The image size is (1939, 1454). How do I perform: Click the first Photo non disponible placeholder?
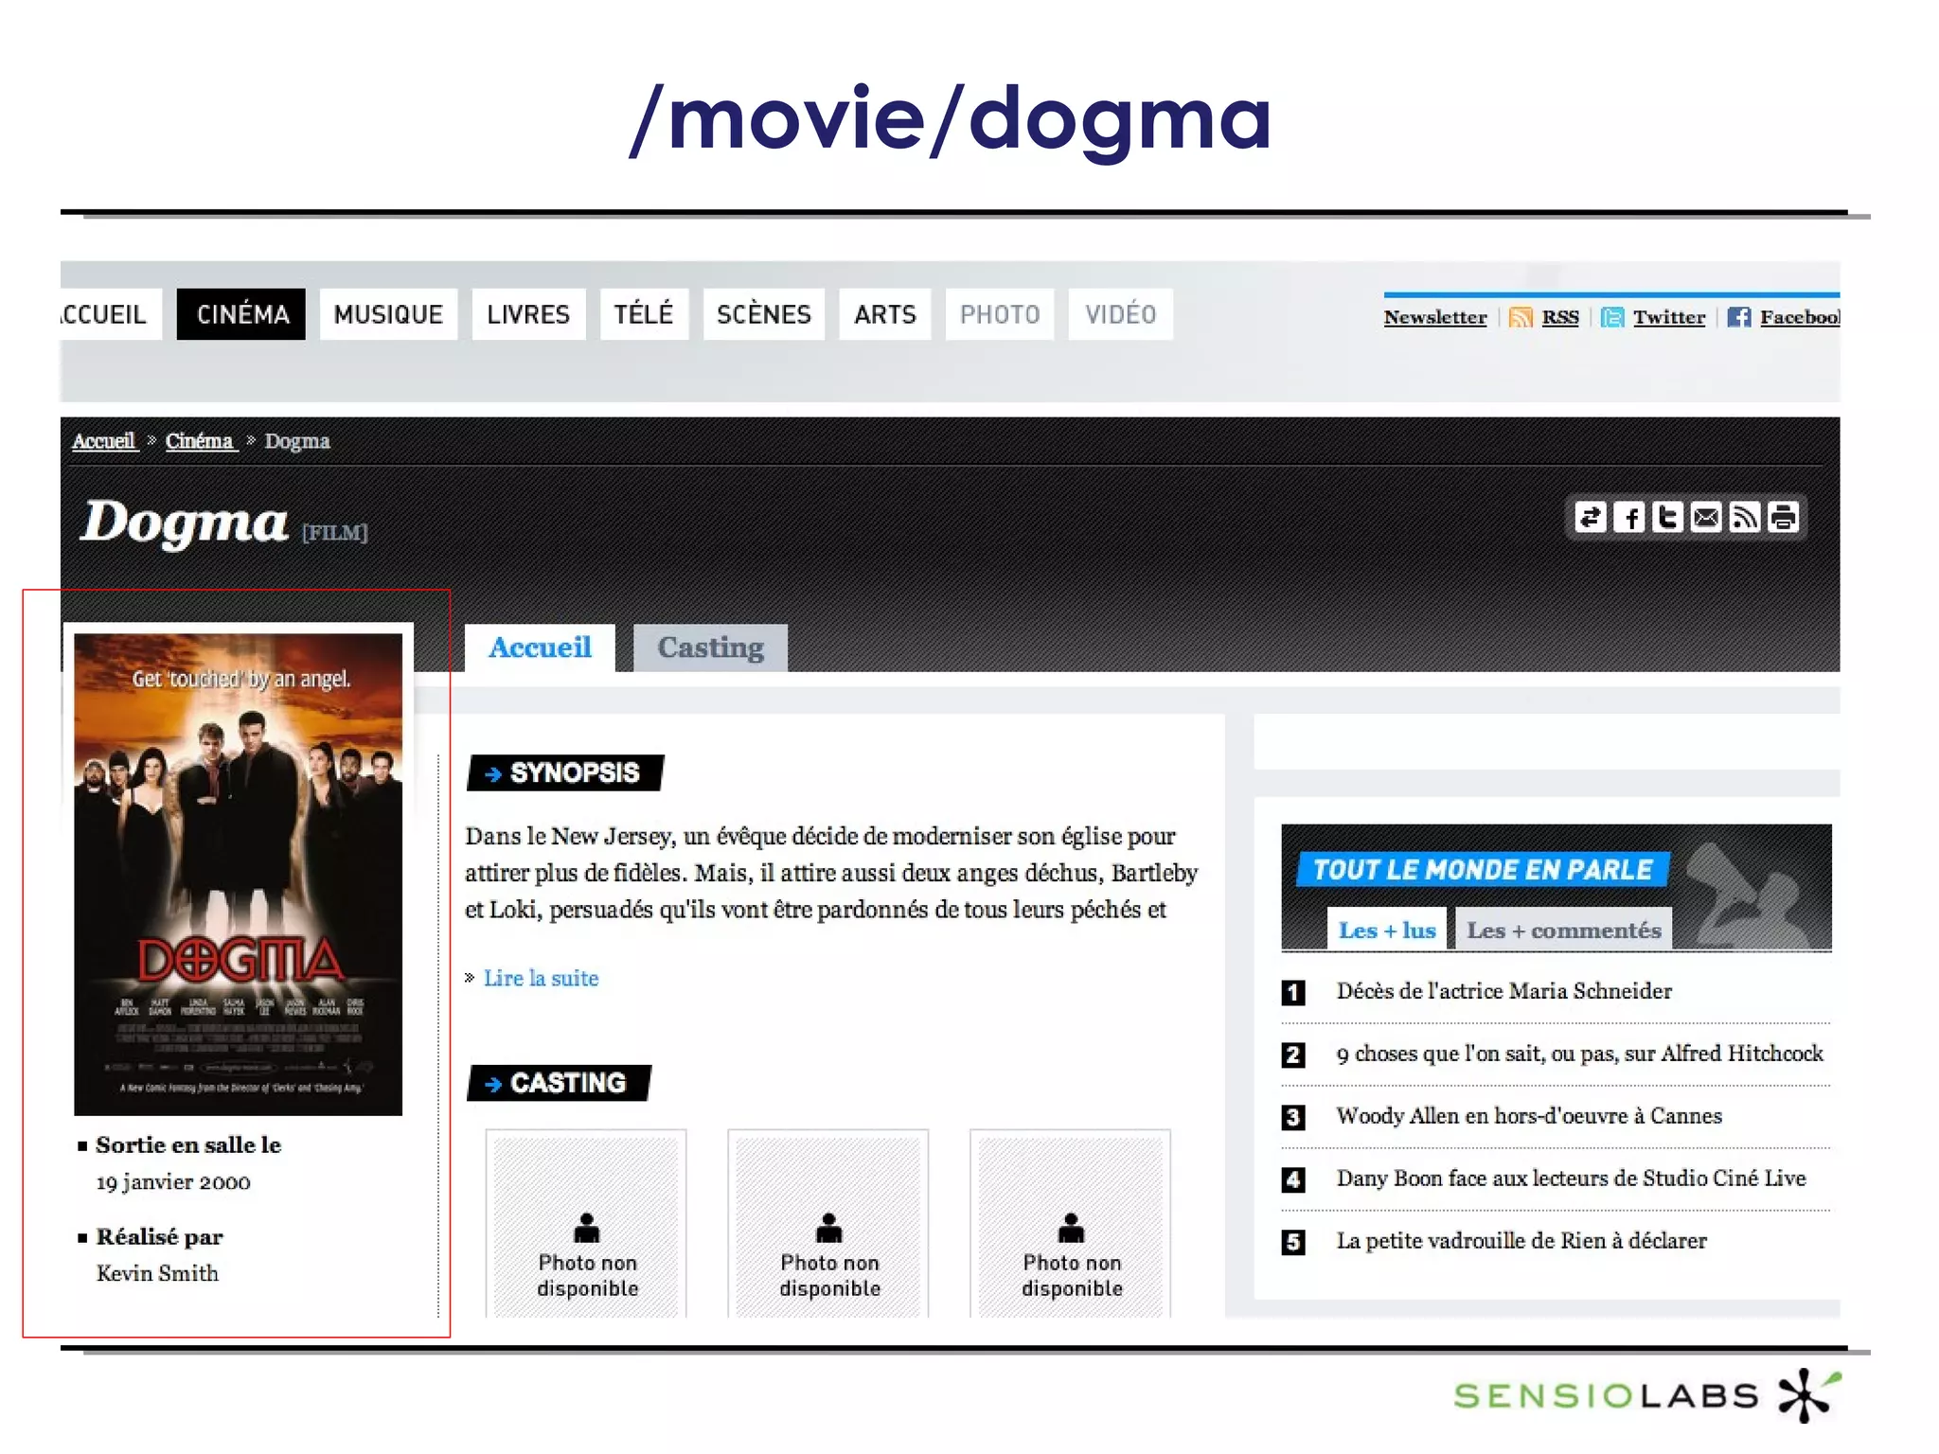pyautogui.click(x=587, y=1223)
